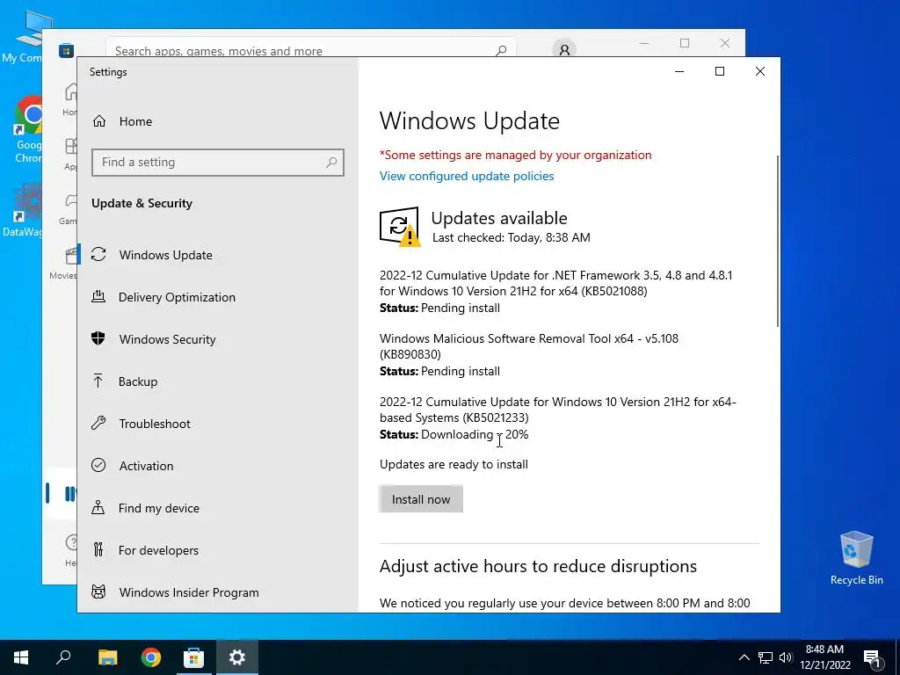Open Settings Home page

(x=122, y=121)
